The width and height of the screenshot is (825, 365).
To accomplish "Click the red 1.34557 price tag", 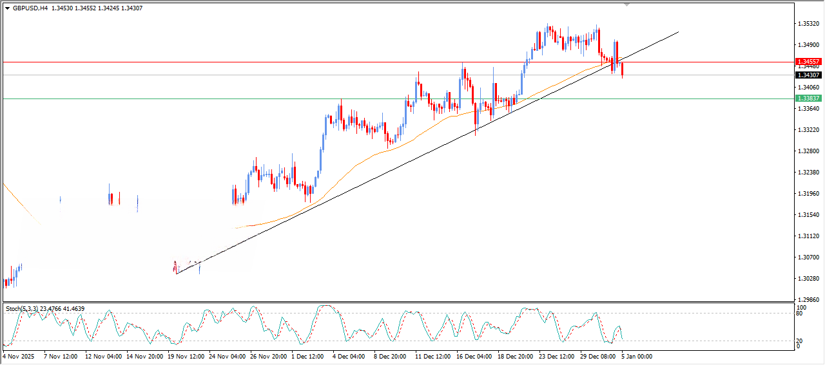I will click(808, 62).
